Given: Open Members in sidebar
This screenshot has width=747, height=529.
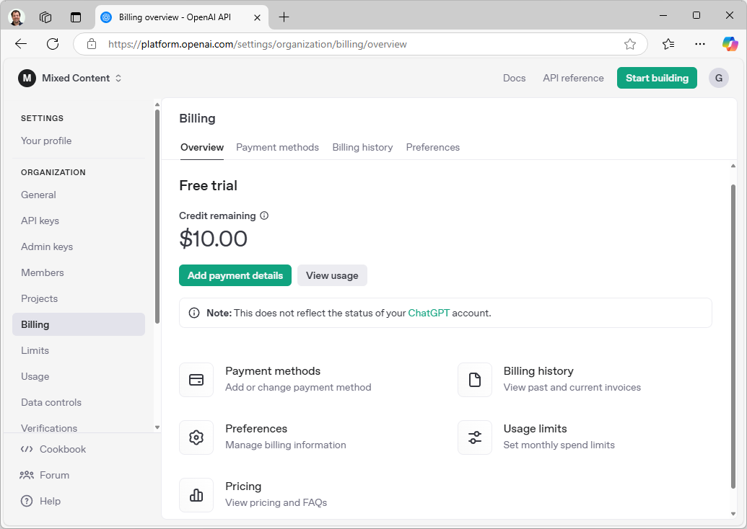Looking at the screenshot, I should coord(43,272).
